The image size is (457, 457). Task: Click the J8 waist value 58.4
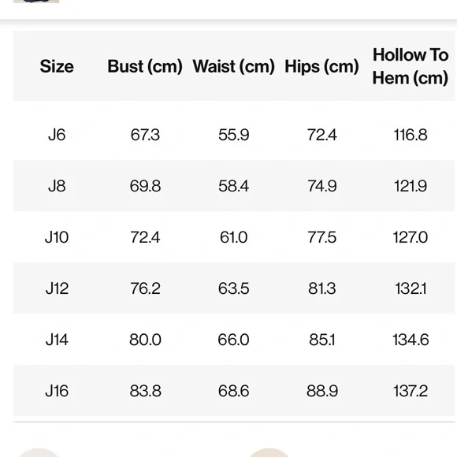(234, 186)
